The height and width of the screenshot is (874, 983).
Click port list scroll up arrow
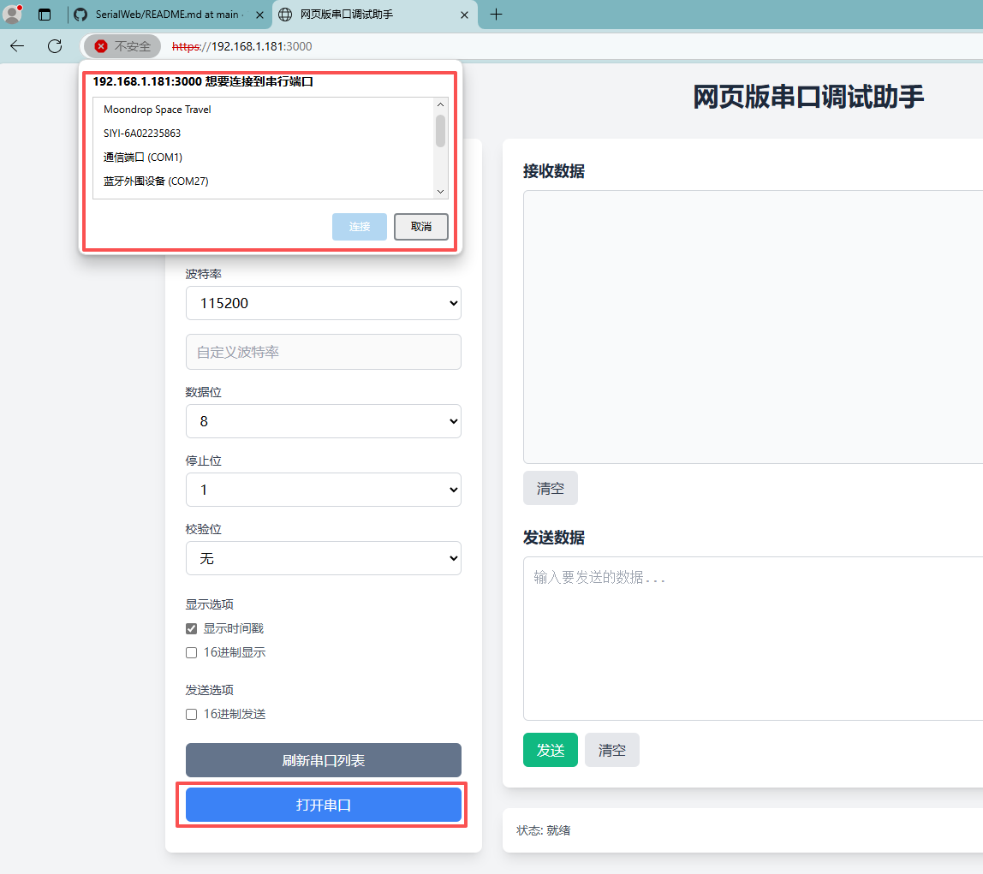point(441,104)
